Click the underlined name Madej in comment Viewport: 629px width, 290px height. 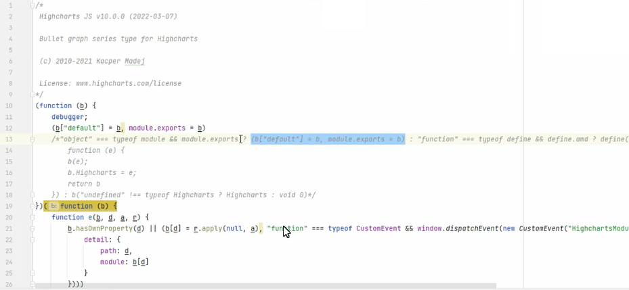[x=133, y=62]
